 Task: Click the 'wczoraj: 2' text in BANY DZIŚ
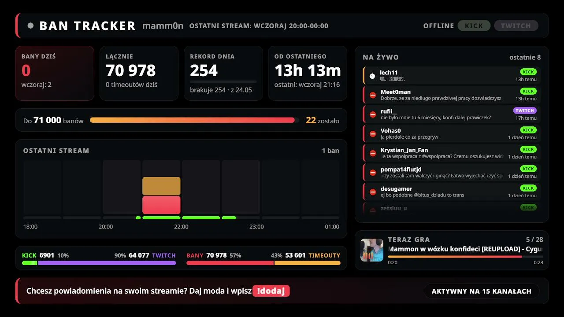pyautogui.click(x=37, y=85)
